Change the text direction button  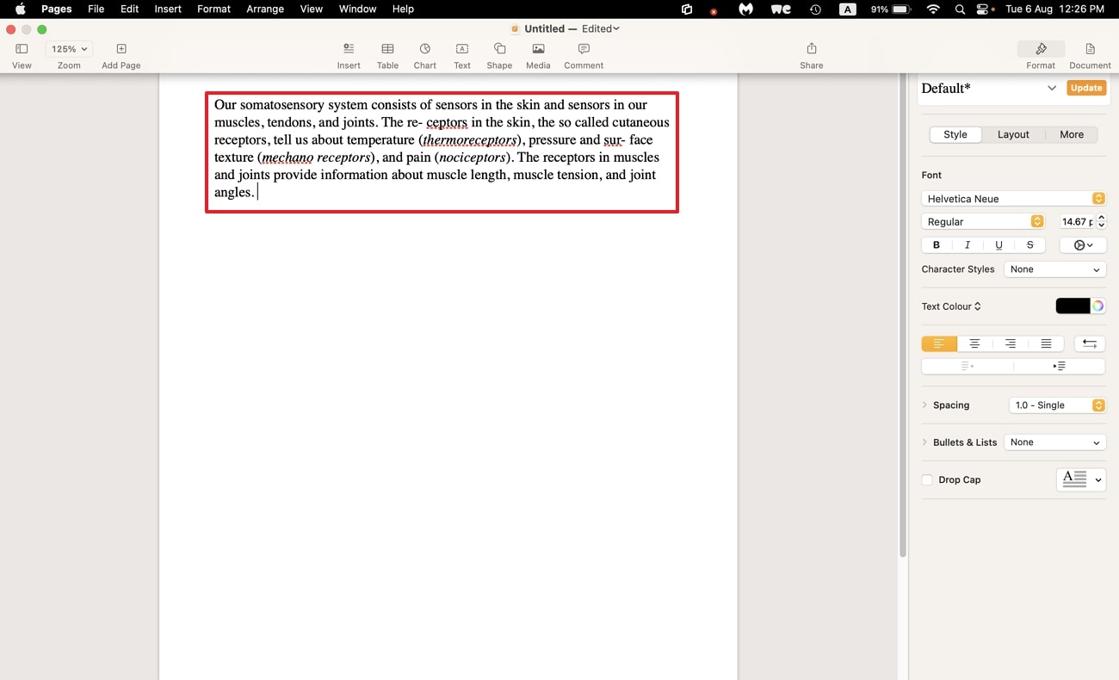1090,343
